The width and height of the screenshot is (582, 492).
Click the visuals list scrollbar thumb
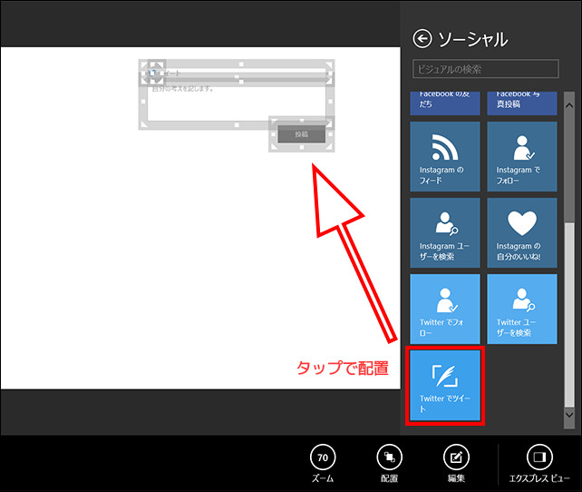click(569, 314)
